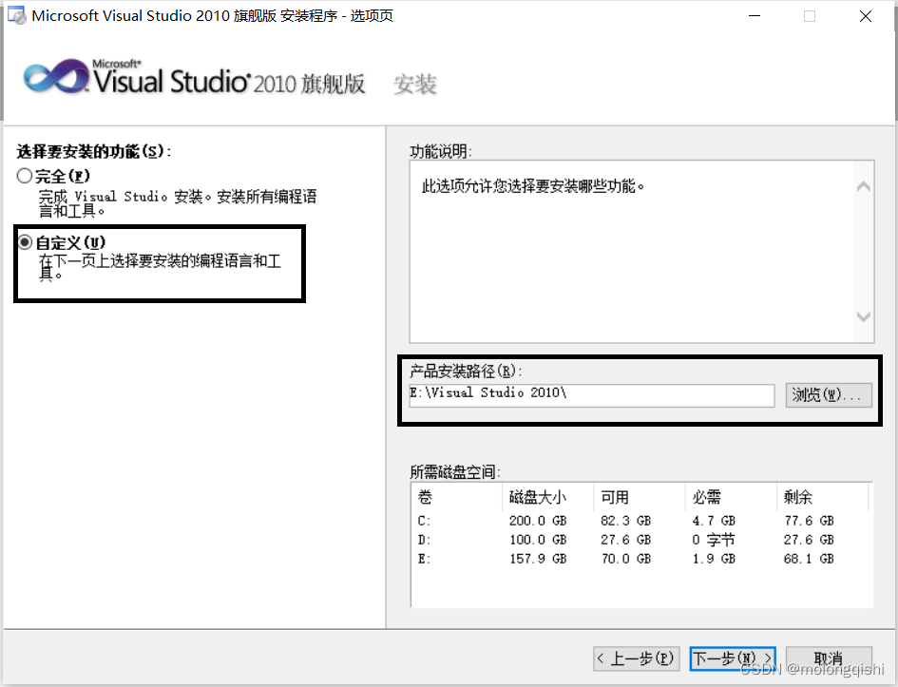This screenshot has height=687, width=898.
Task: Click the 157.9 GB disk size cell
Action: pyautogui.click(x=538, y=558)
